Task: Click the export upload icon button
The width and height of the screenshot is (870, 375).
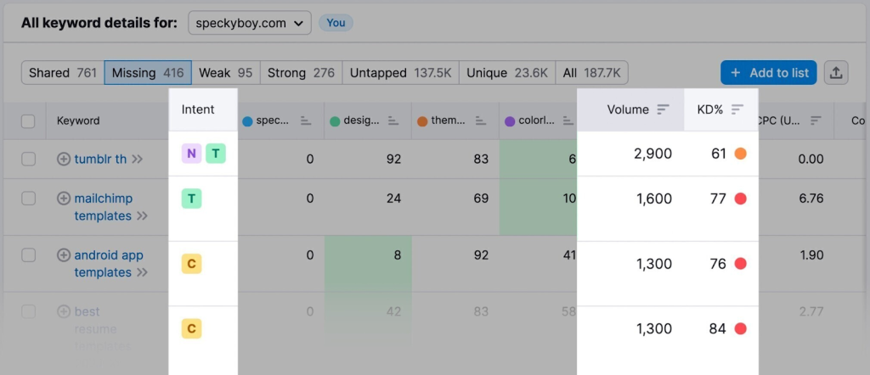Action: 836,73
